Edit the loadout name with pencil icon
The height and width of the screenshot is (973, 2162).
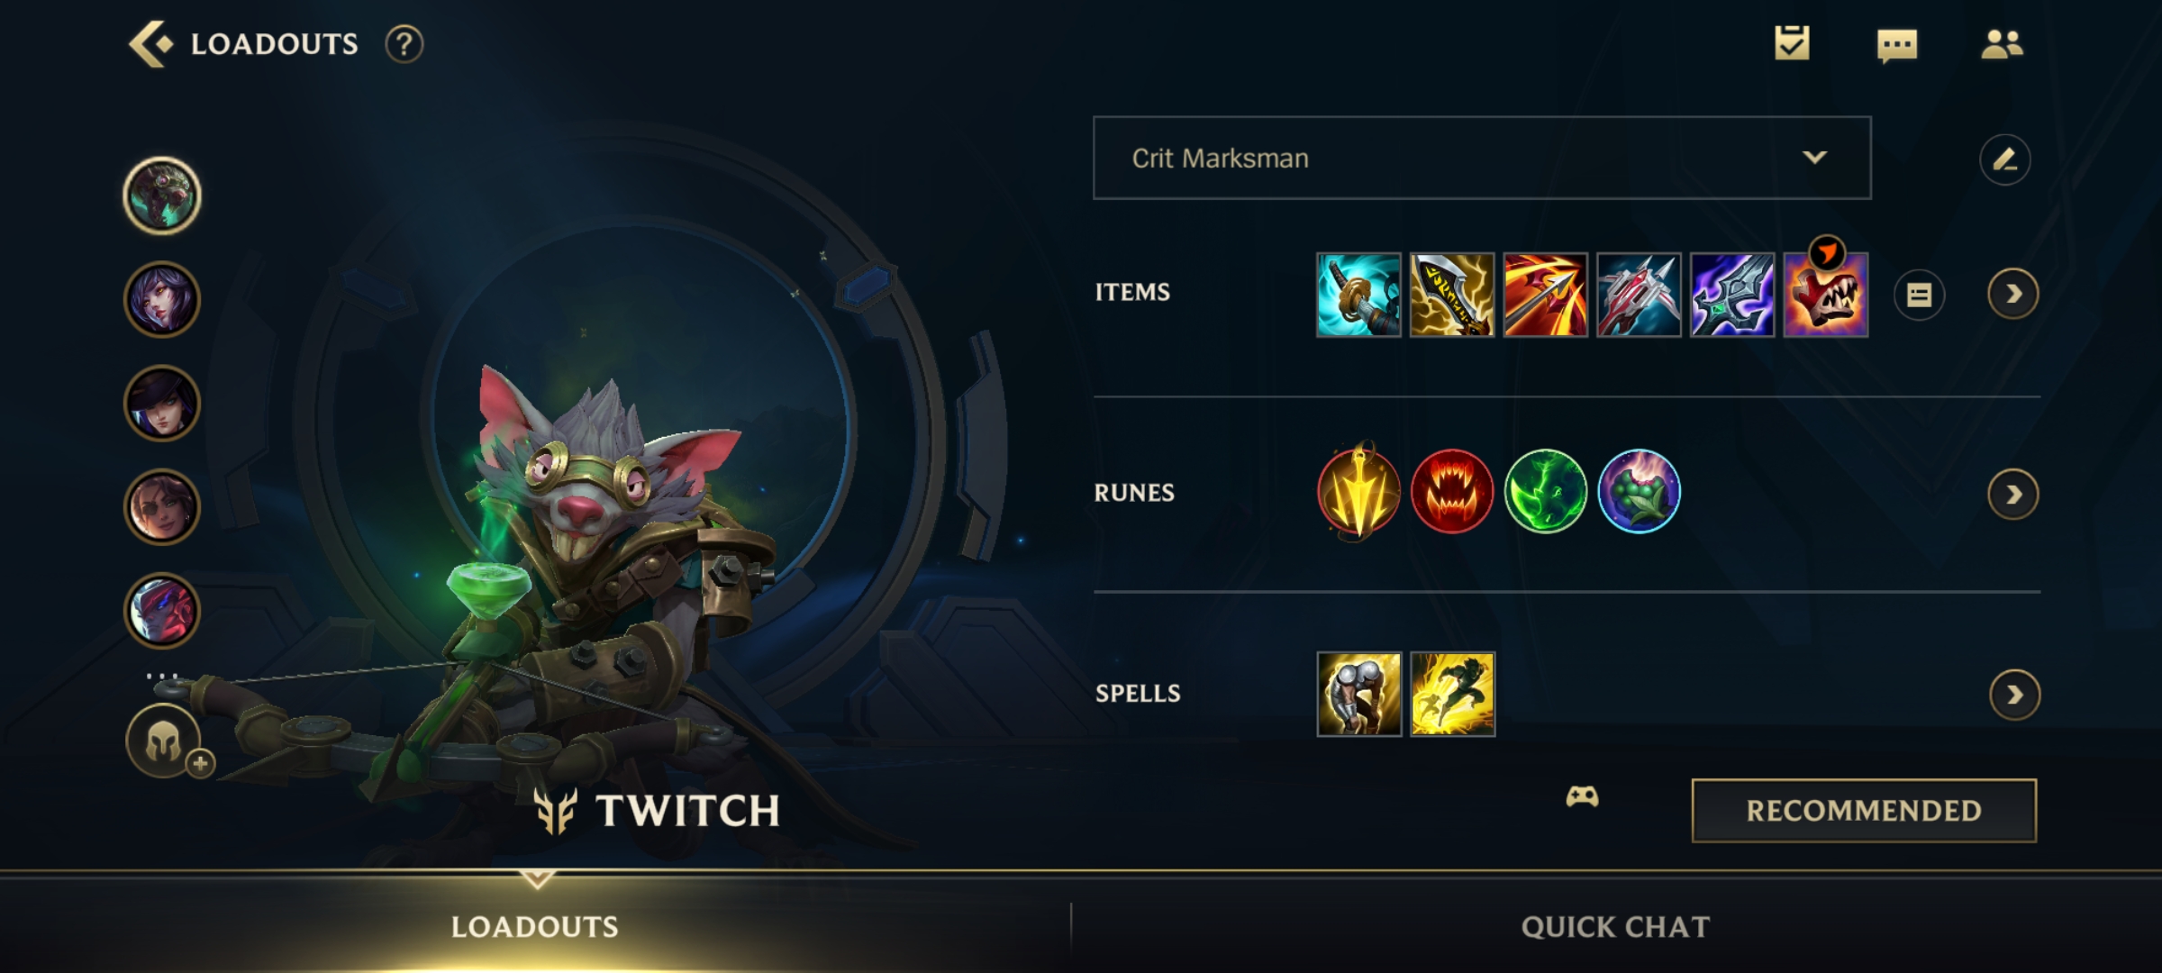2004,159
